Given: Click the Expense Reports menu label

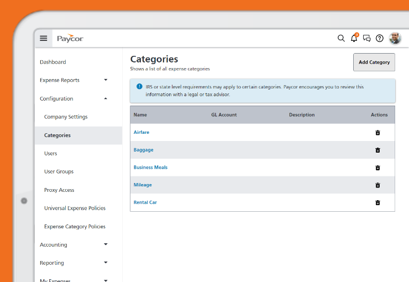Looking at the screenshot, I should point(60,80).
